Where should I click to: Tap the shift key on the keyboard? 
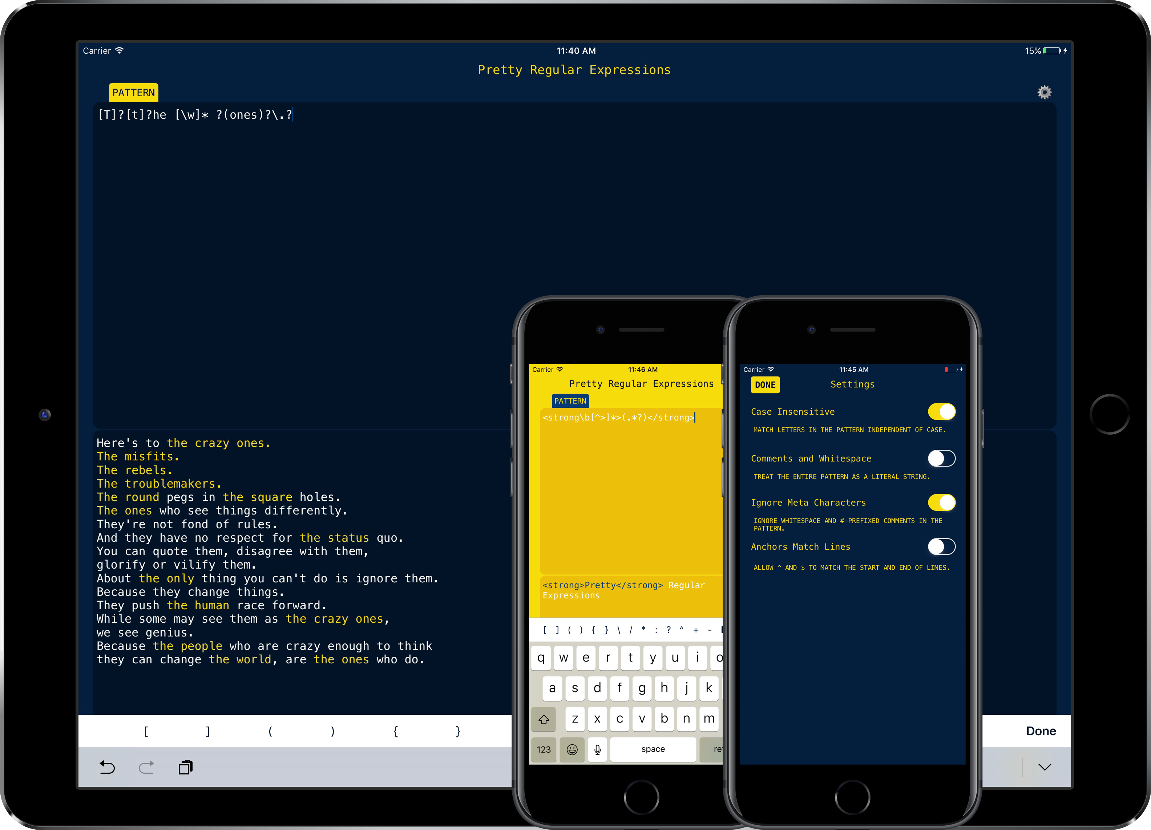click(x=544, y=719)
